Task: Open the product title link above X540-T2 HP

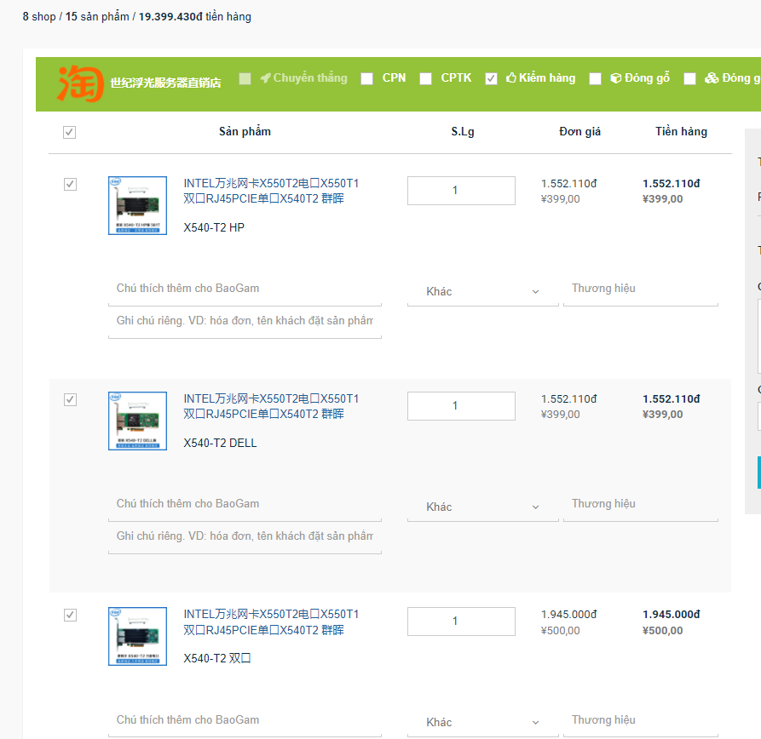Action: (271, 191)
